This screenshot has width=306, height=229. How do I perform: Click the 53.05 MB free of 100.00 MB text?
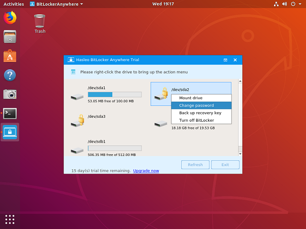110,101
